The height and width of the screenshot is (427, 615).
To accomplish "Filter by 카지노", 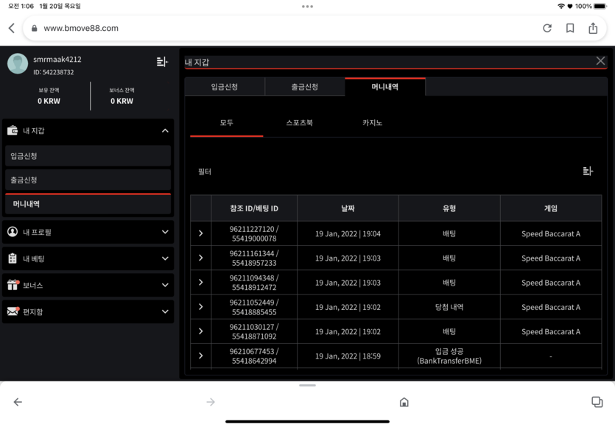I will [372, 123].
